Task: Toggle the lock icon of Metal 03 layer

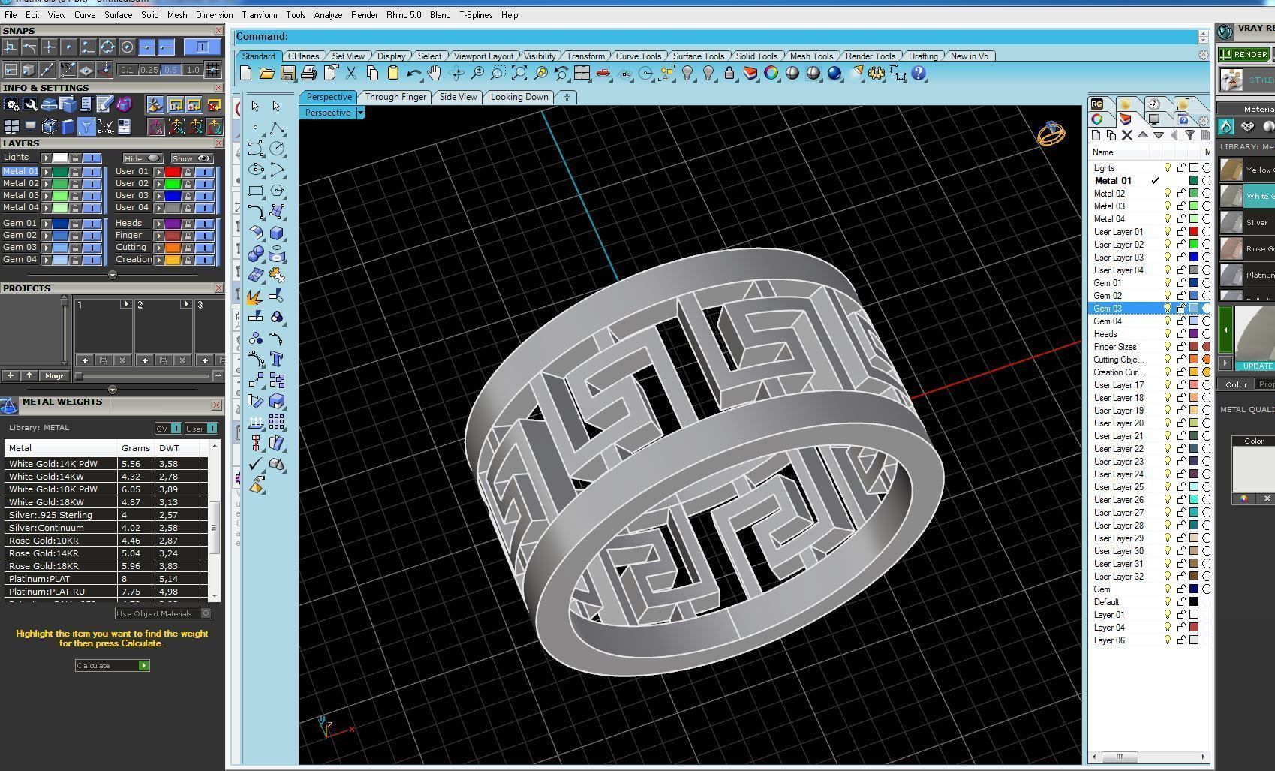Action: point(1181,206)
